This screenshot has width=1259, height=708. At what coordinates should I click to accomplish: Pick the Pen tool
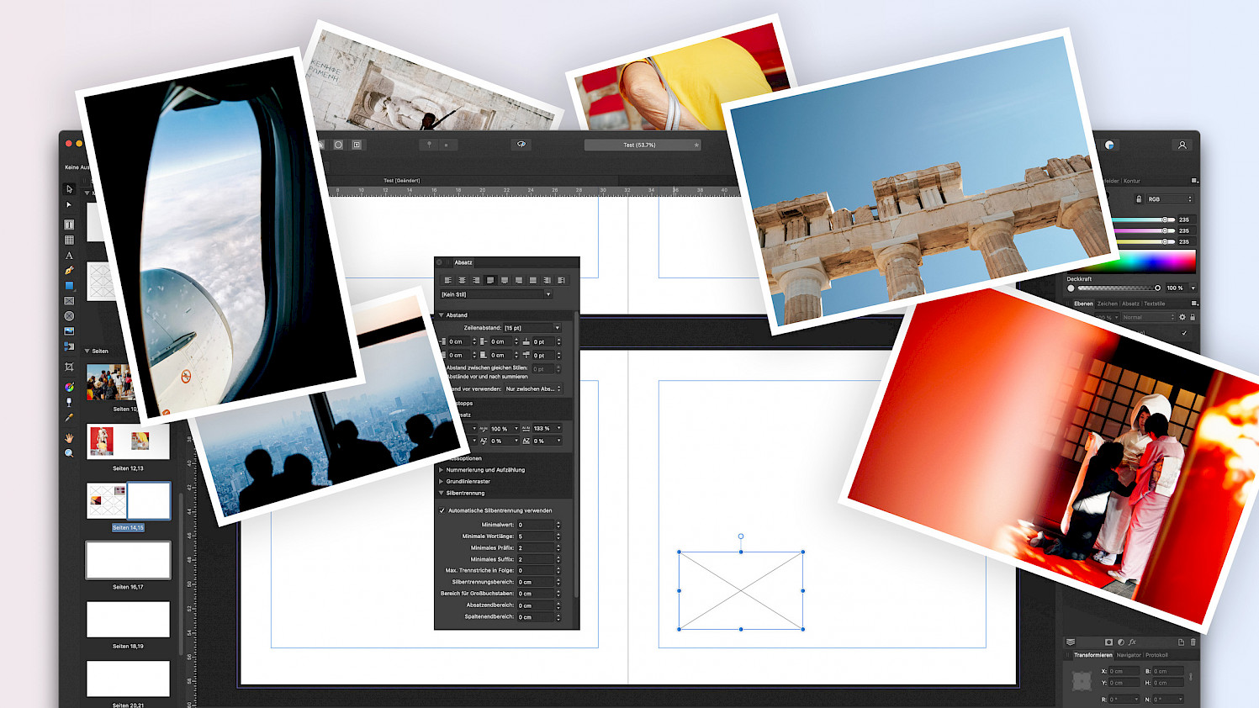(69, 271)
